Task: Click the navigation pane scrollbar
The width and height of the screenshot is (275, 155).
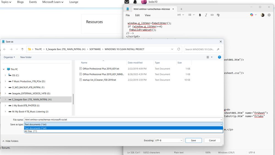Action: (73, 99)
